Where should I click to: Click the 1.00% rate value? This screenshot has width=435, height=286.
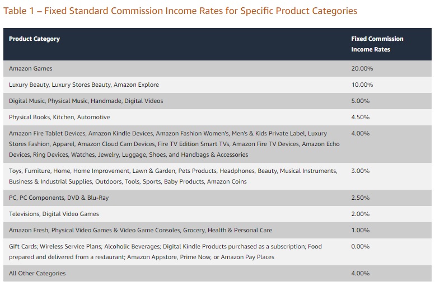coord(361,230)
